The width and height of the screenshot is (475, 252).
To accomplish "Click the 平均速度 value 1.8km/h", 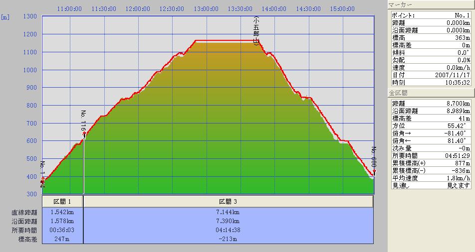I will 458,178.
